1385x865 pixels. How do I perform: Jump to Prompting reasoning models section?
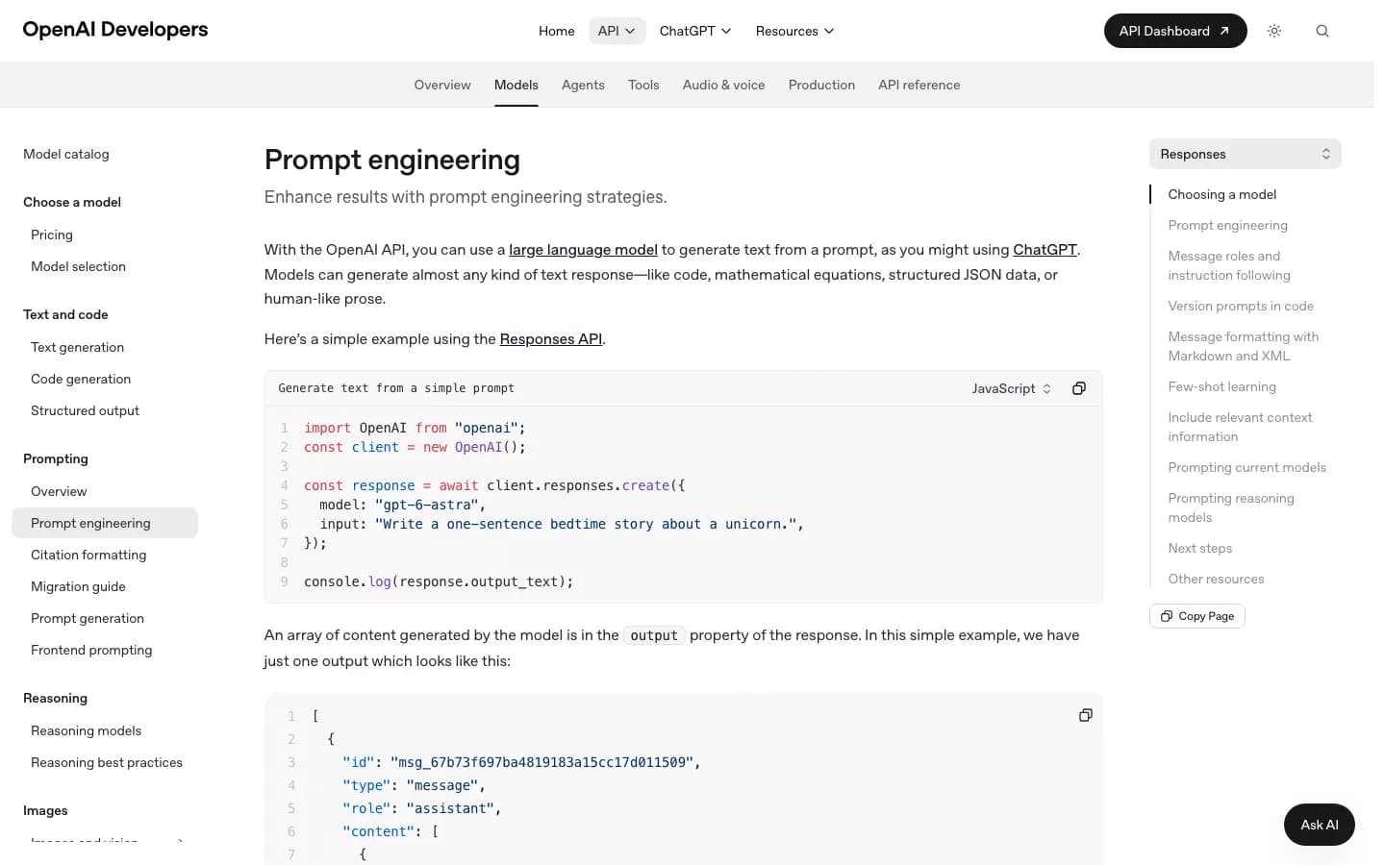point(1231,507)
